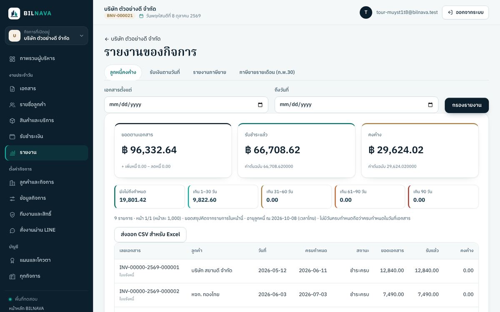The height and width of the screenshot is (312, 500).
Task: Switch to the รับเงินตามวันที่ tab
Action: [x=165, y=72]
